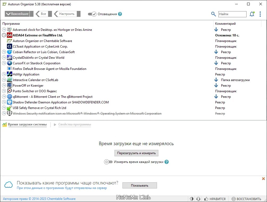Click the Shadow Defender Daemon icon
This screenshot has height=202, width=267.
pyautogui.click(x=10, y=102)
